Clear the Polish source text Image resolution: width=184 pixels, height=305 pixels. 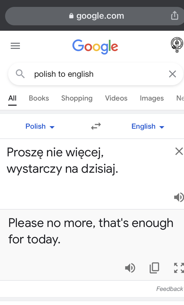coord(179,151)
